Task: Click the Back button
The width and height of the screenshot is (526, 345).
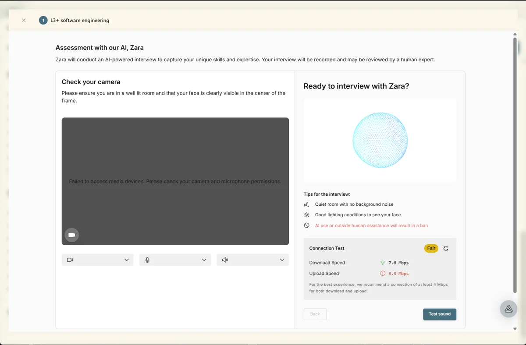Action: (x=315, y=314)
